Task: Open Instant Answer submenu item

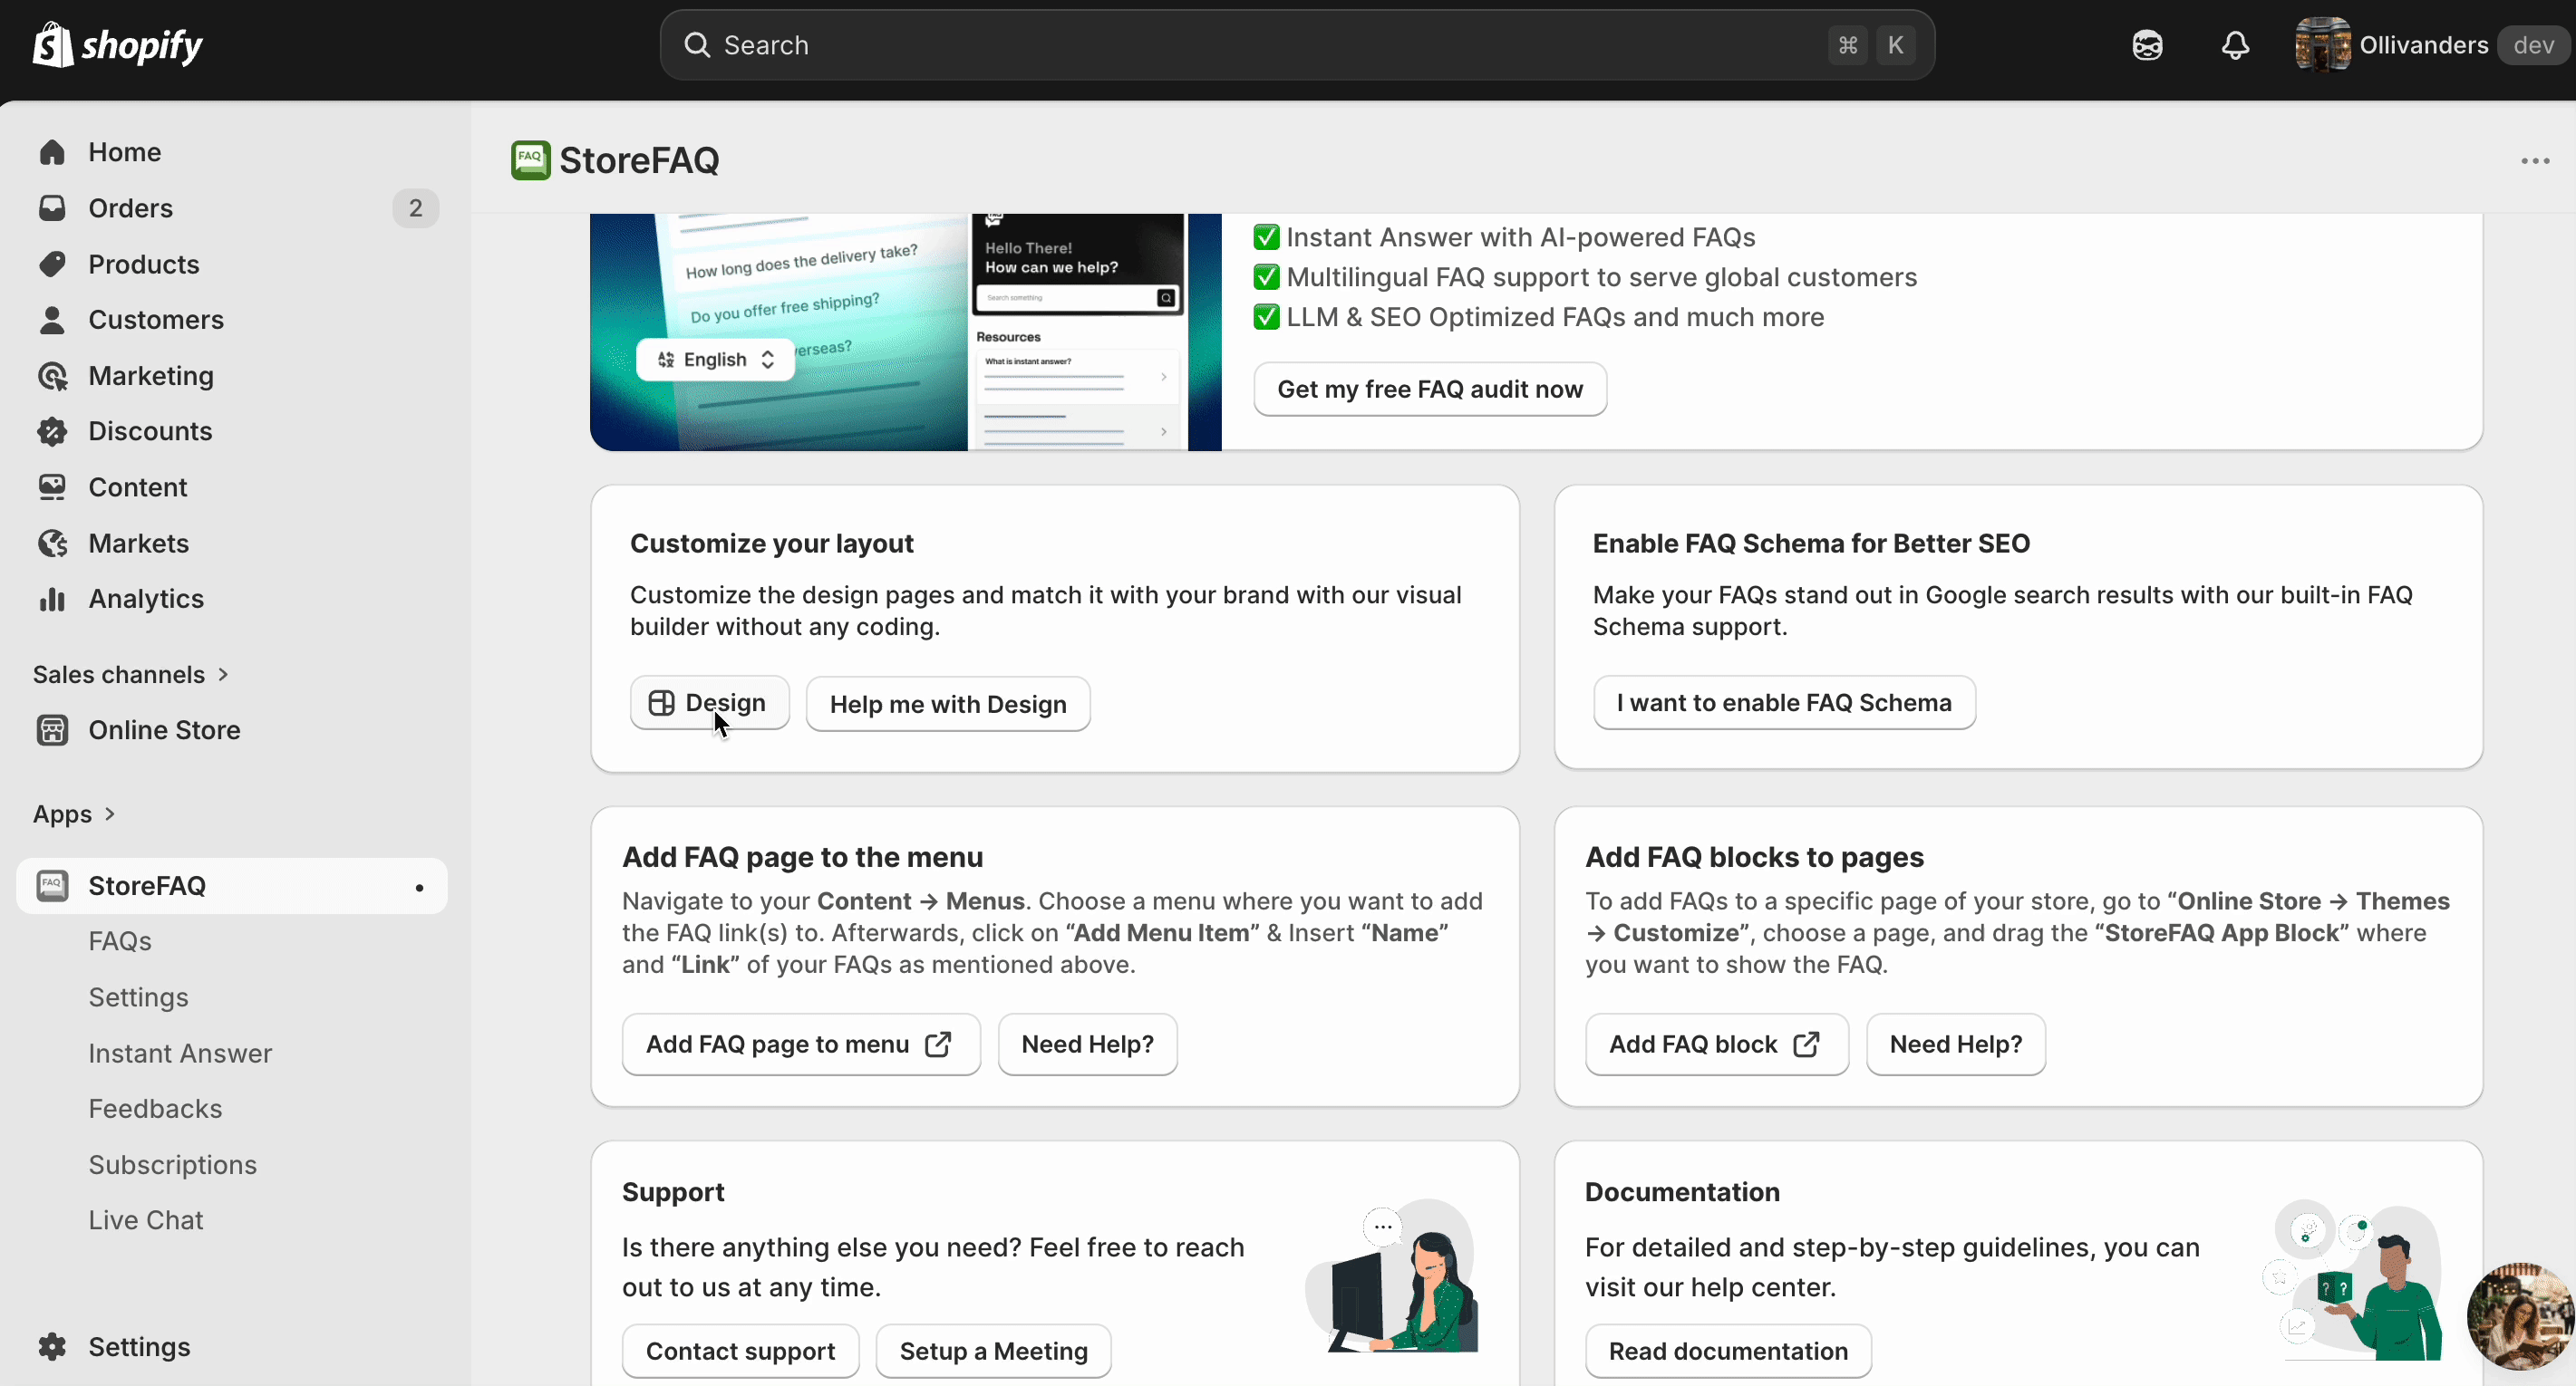Action: point(180,1054)
